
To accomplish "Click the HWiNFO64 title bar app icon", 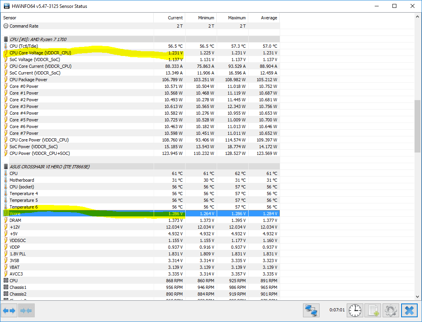I will 6,6.
